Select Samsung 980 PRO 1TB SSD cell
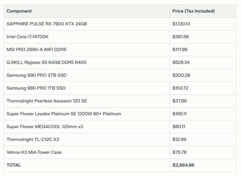 click(x=36, y=88)
